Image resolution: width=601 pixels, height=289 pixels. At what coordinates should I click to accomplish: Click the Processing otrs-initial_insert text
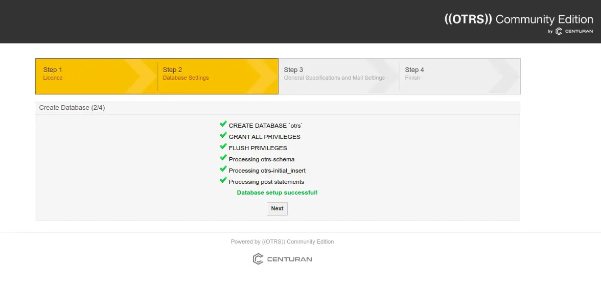267,171
